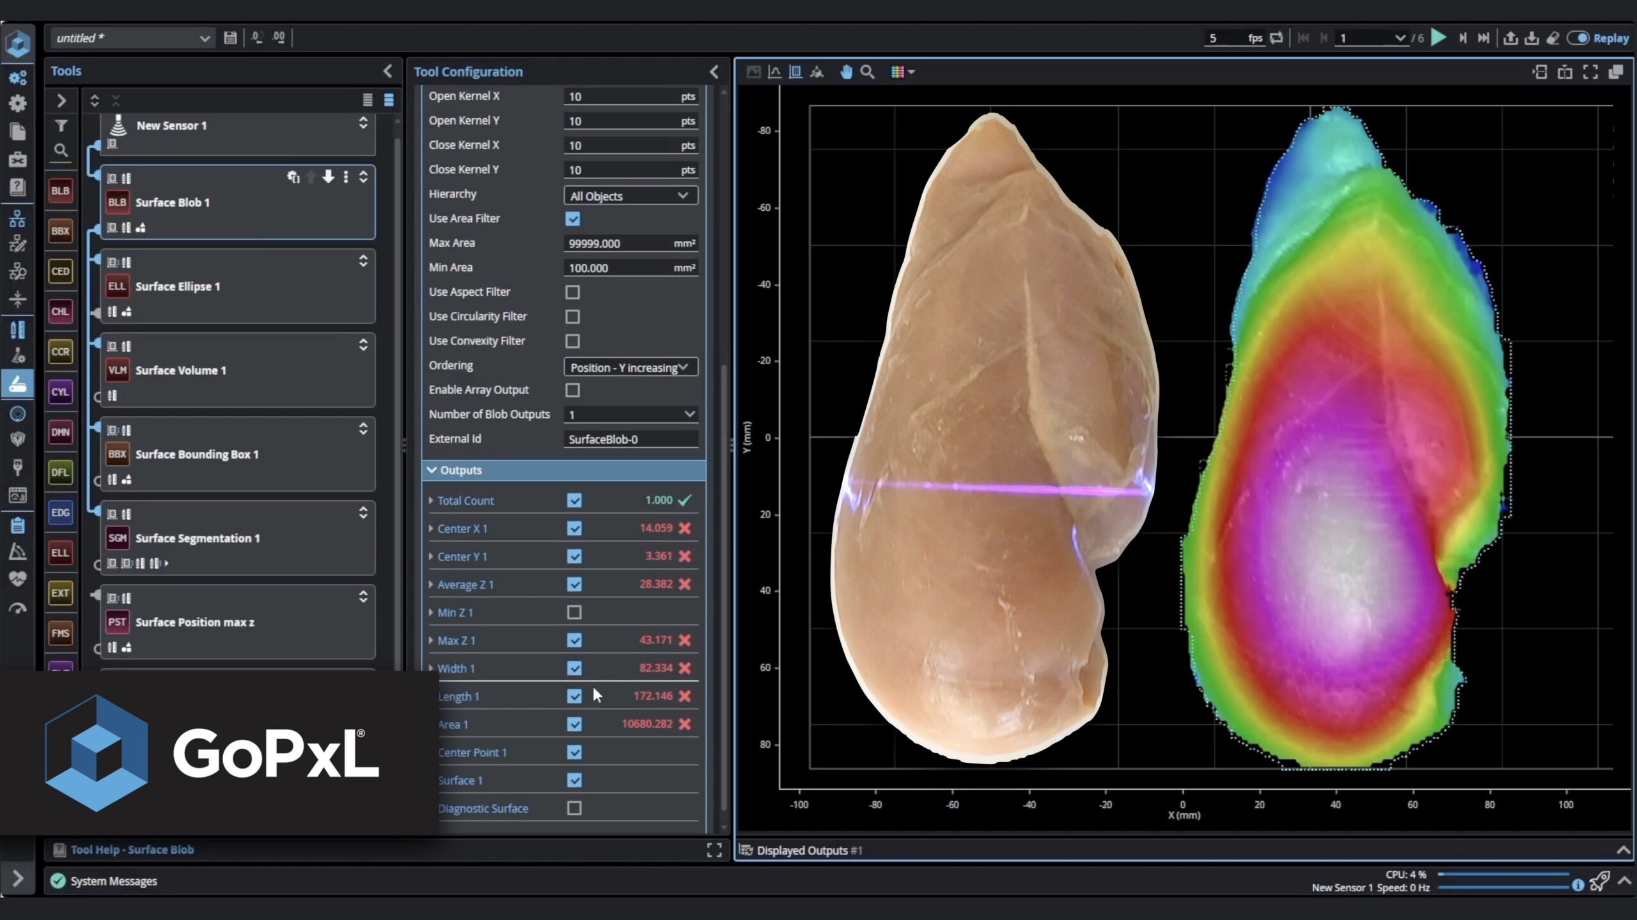Collapse the Outputs section
The image size is (1637, 920).
[x=432, y=470]
